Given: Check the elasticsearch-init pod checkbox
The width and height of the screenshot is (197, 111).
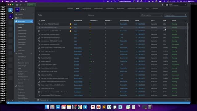Looking at the screenshot, I should click(x=39, y=65).
